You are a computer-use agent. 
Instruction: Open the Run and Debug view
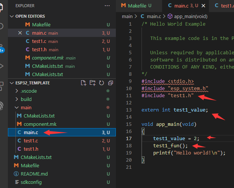2,66
